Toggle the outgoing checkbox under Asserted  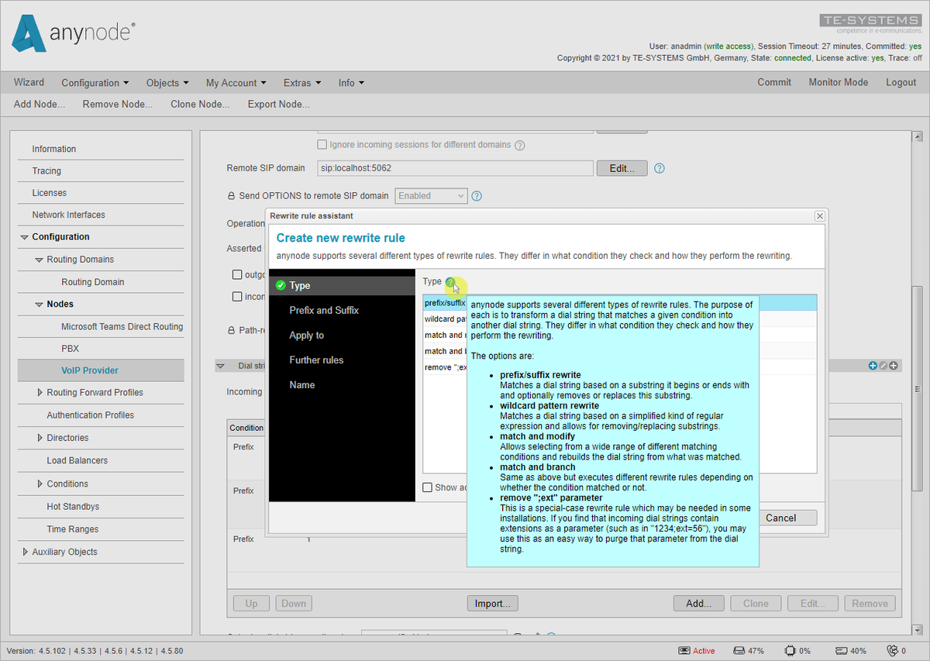tap(238, 274)
